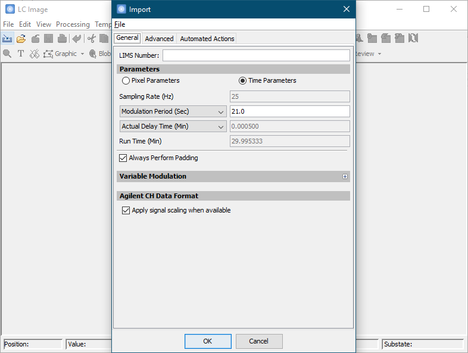Click the Position status bar field
The height and width of the screenshot is (353, 468).
click(33, 344)
